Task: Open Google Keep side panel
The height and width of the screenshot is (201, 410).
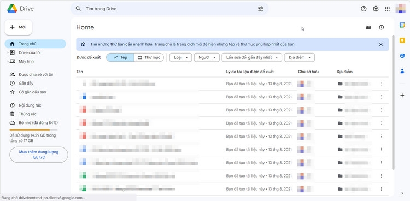Action: tap(402, 40)
